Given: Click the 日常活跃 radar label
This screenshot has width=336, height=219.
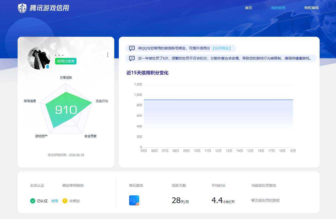Looking at the screenshot, I should [x=66, y=78].
